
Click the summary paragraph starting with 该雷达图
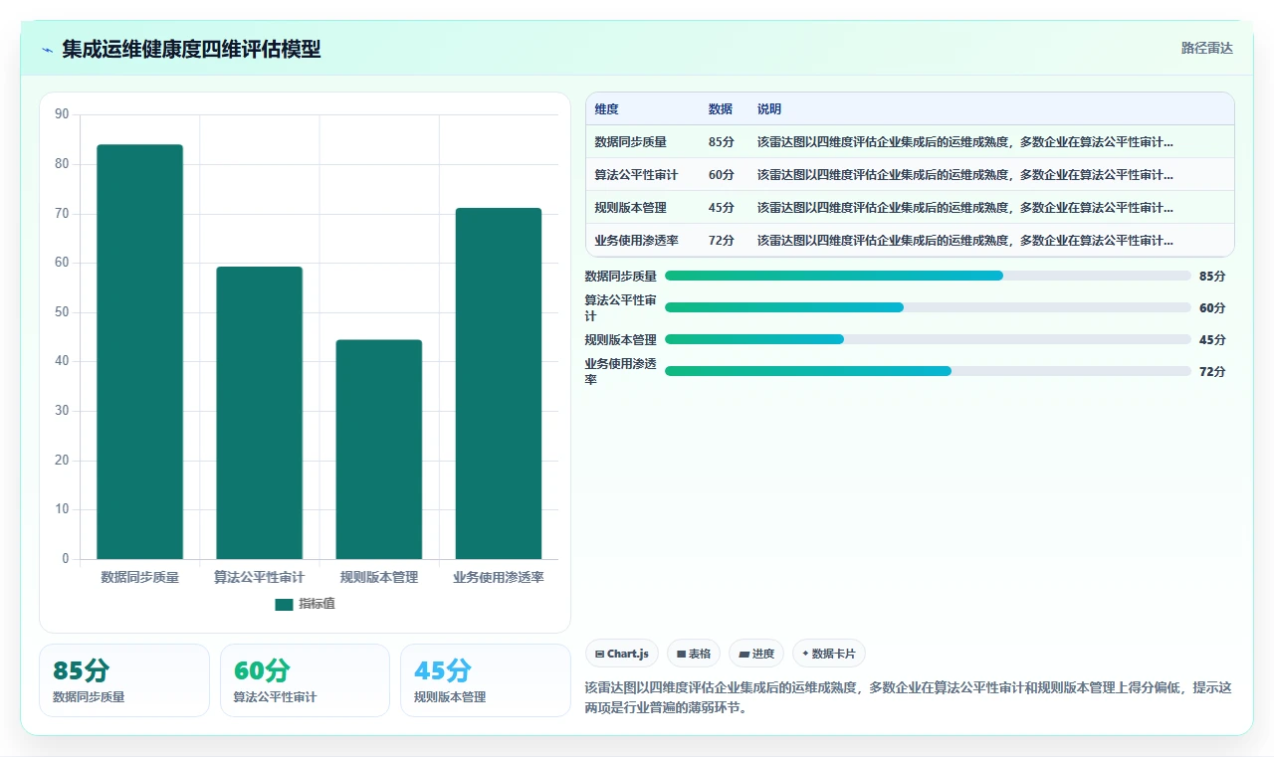[x=909, y=697]
